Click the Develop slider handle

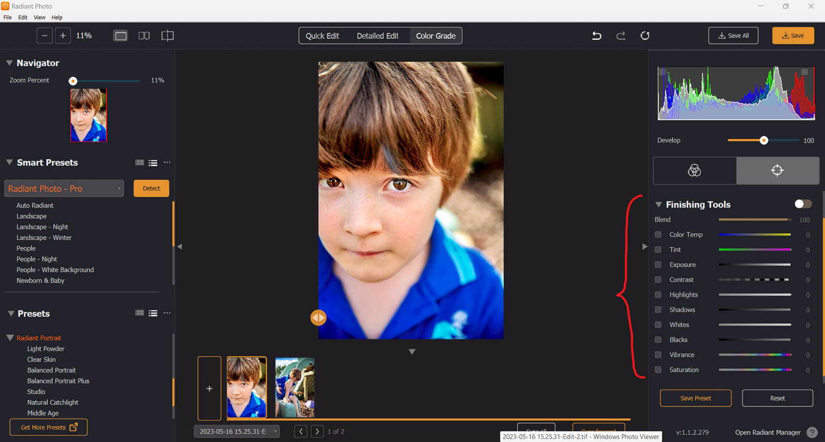coord(764,140)
